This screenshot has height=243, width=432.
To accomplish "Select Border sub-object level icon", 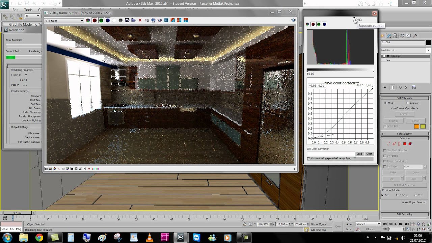I will point(399,144).
